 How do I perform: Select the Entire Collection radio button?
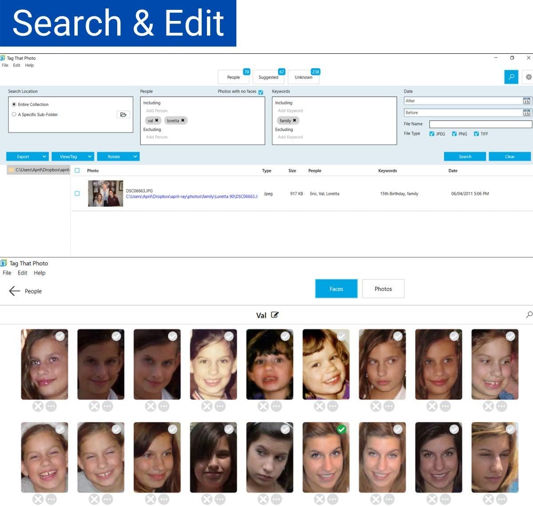coord(14,104)
